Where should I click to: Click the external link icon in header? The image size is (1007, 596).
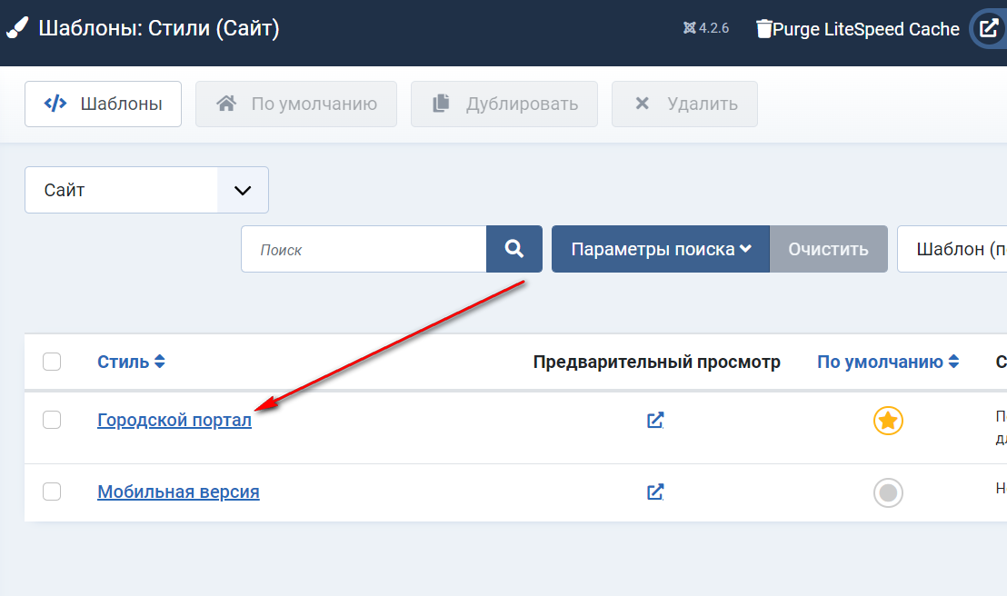click(x=989, y=29)
